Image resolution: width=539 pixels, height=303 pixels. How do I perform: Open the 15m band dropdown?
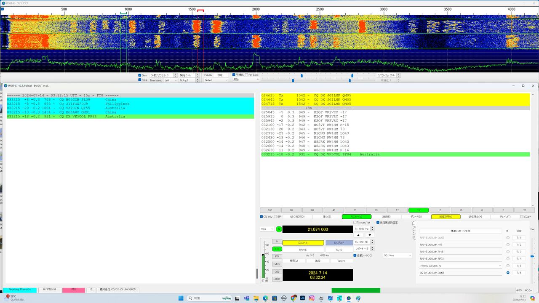click(267, 229)
